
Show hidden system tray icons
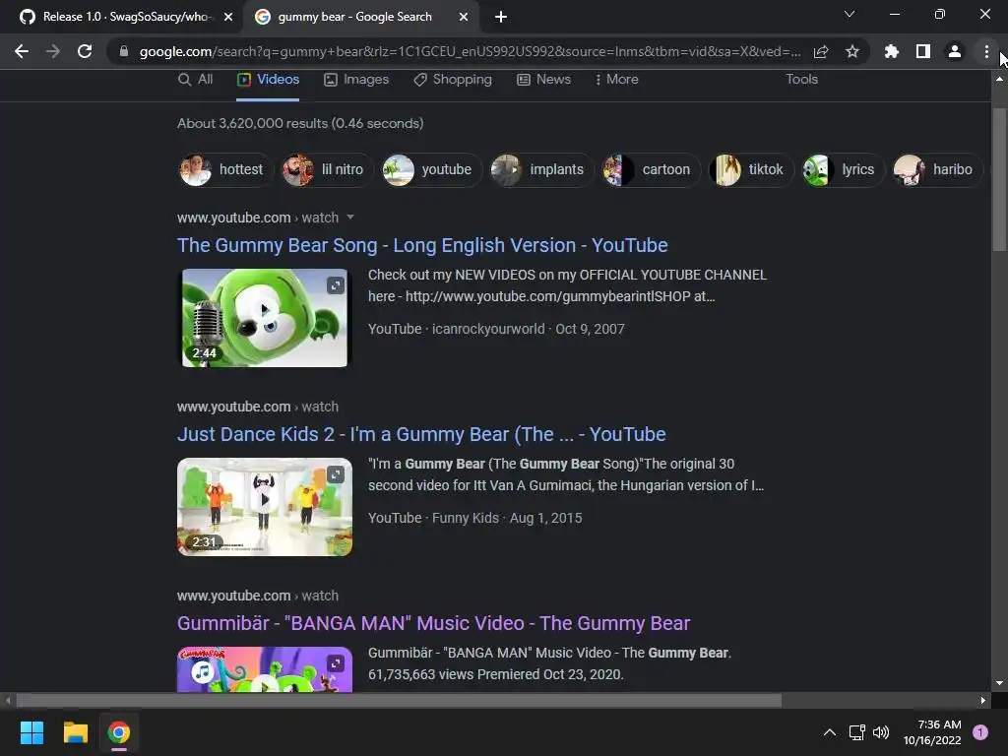(x=829, y=732)
